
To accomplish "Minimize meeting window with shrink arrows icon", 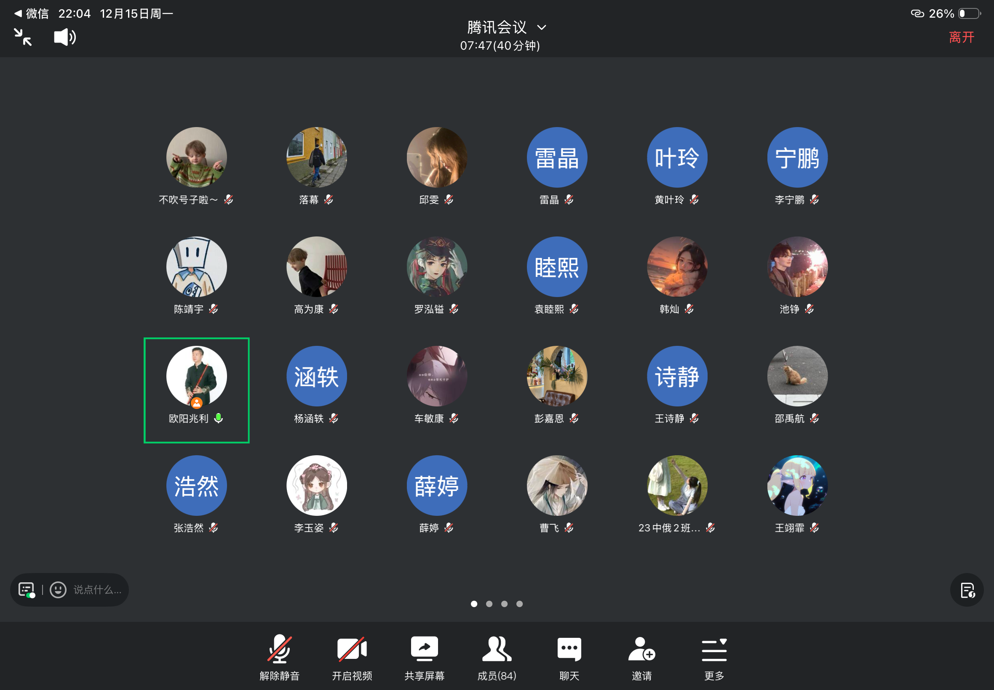I will coord(22,37).
